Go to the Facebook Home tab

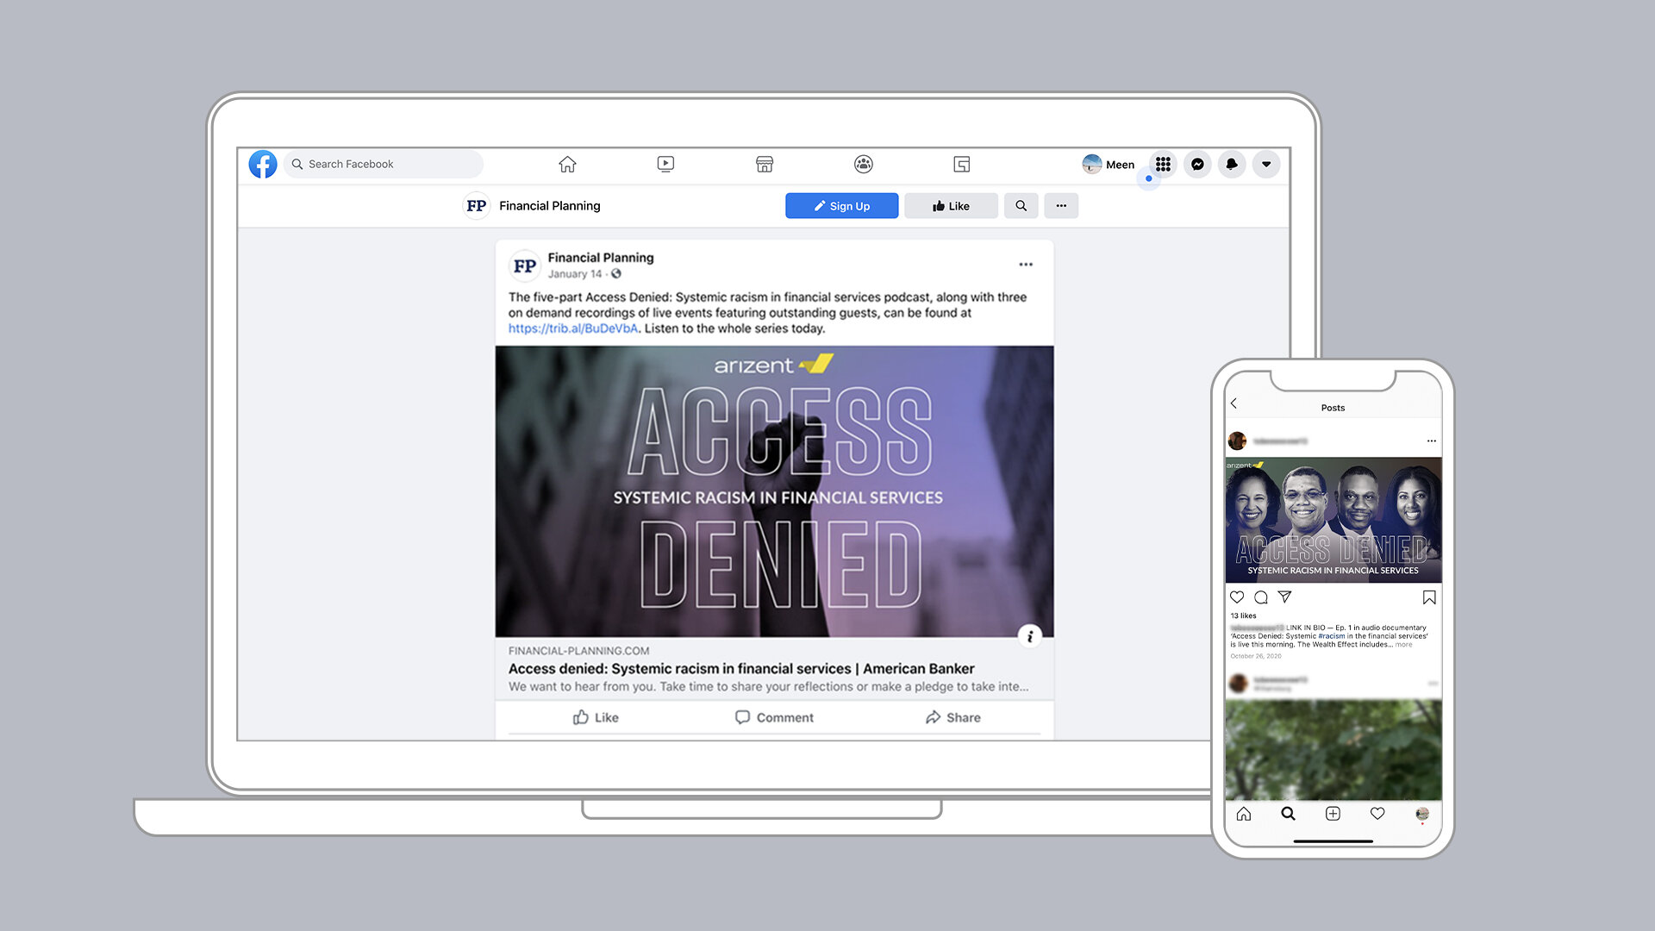pos(567,164)
